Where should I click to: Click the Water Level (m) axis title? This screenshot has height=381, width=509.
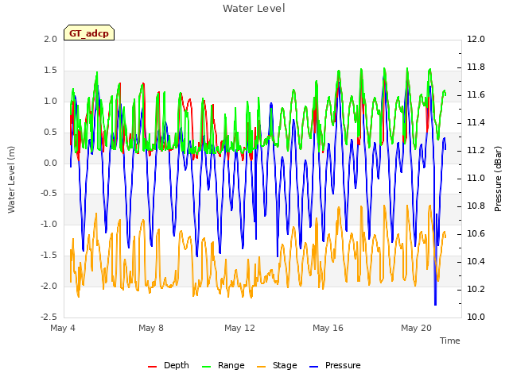[x=11, y=179]
